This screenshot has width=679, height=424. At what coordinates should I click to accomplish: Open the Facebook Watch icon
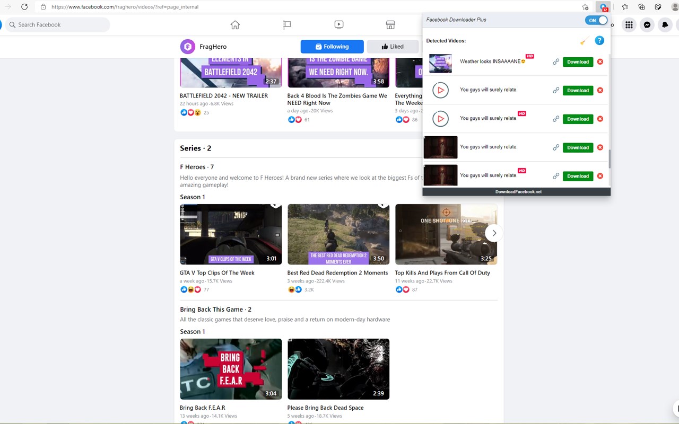[x=339, y=25]
